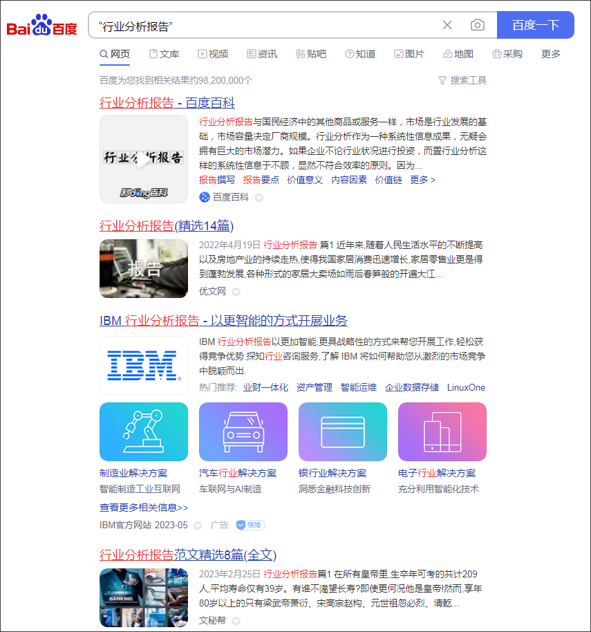Open the 银行业解决方案 link

pyautogui.click(x=332, y=473)
